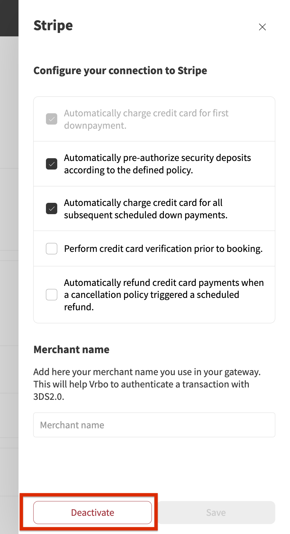Click the "Perform credit card verification prior to booking" text
Screen dimensions: 290x534
click(163, 248)
